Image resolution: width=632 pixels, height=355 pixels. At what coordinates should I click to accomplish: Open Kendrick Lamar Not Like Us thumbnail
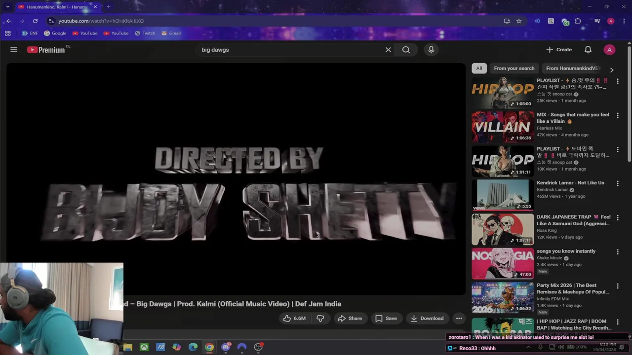[x=503, y=195]
